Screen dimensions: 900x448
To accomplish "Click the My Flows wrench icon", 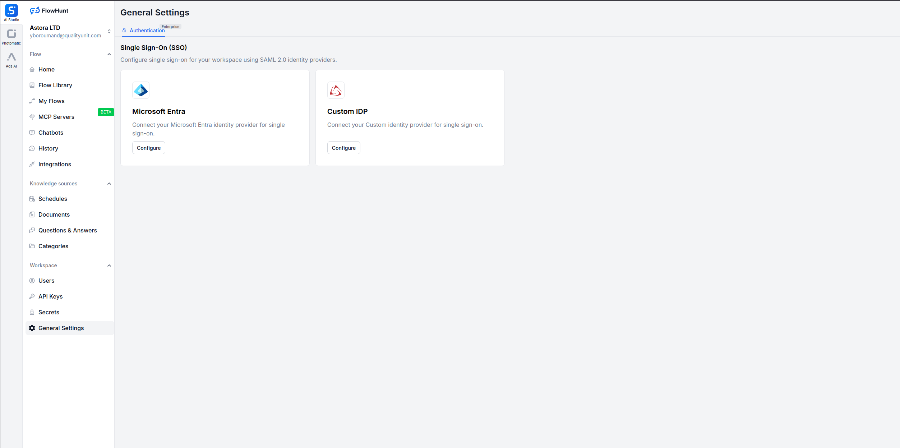I will pyautogui.click(x=32, y=101).
